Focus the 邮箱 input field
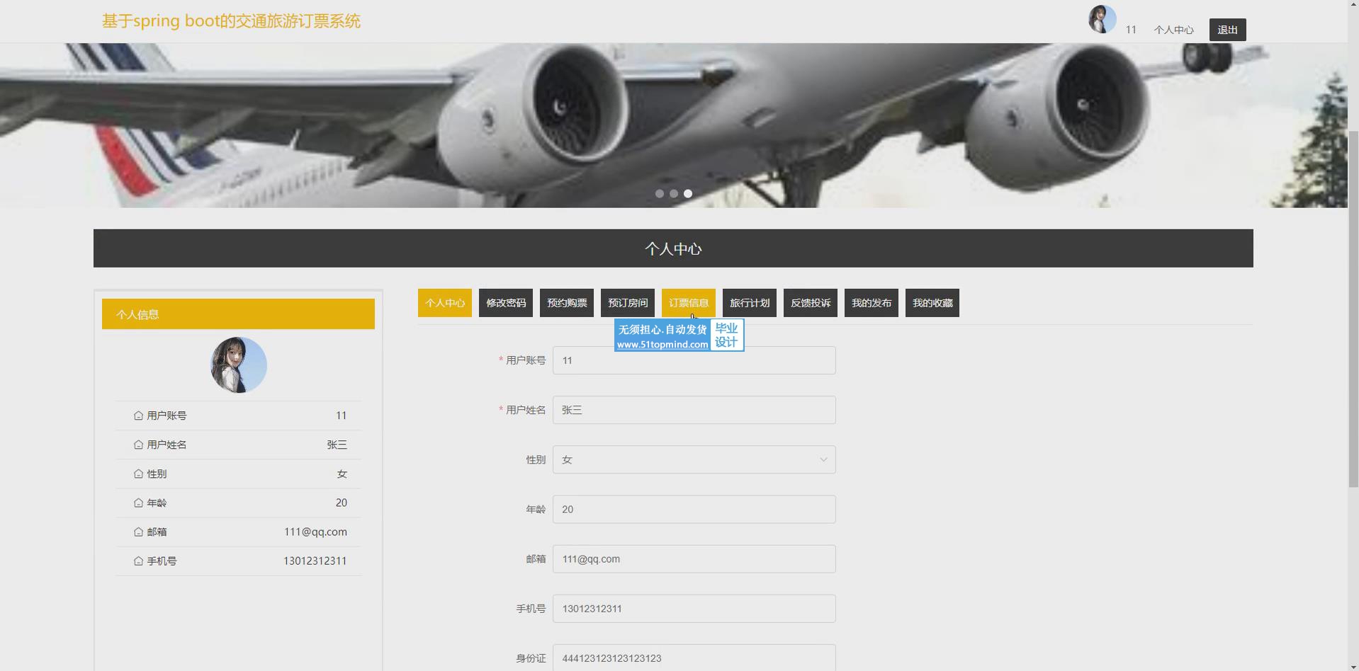Image resolution: width=1359 pixels, height=671 pixels. (x=694, y=558)
